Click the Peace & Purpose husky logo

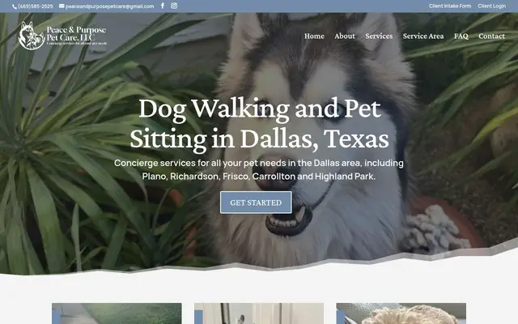tap(63, 36)
